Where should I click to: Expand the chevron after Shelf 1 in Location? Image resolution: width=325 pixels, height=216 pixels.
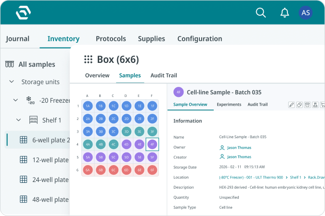coord(304,177)
